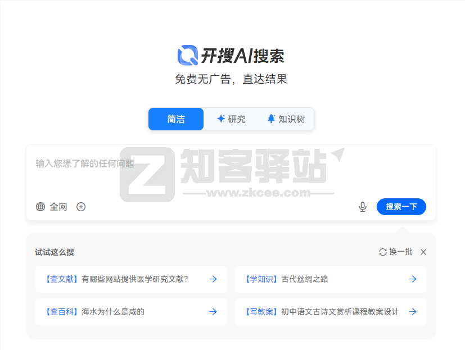Click the globe icon beside 全网
The image size is (465, 350).
coord(39,207)
